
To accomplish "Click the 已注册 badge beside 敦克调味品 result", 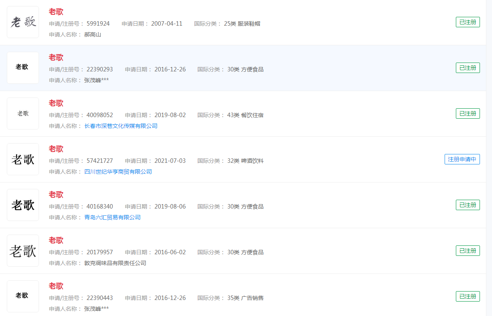I will click(x=468, y=250).
